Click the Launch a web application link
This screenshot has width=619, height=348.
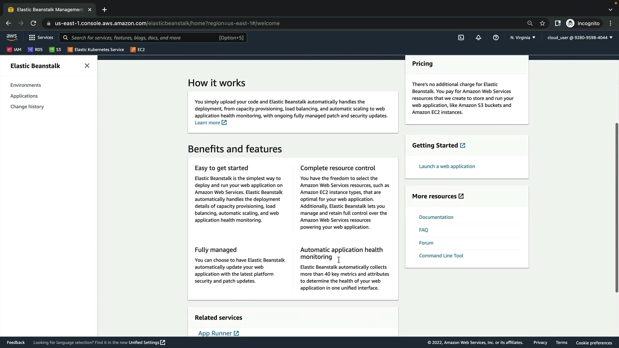447,166
